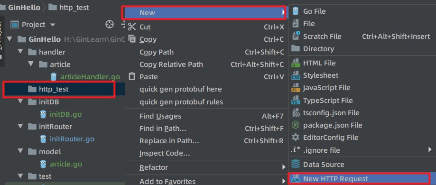Click the Go File gopher icon
436x185 pixels.
click(295, 11)
